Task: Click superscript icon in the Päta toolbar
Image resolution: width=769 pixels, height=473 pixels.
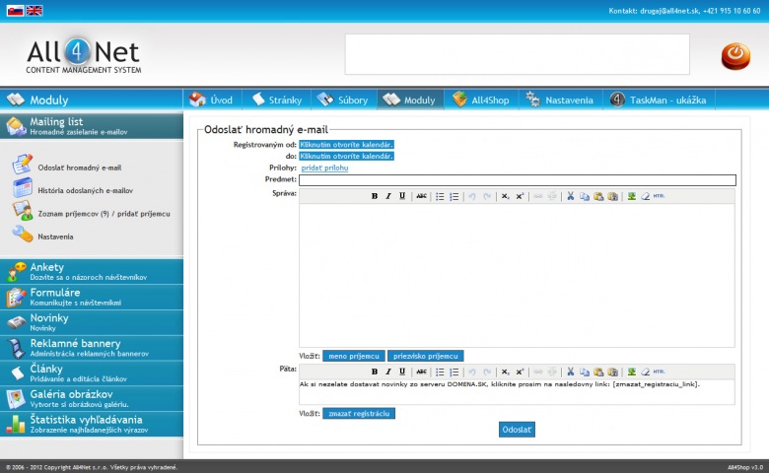Action: [x=521, y=372]
